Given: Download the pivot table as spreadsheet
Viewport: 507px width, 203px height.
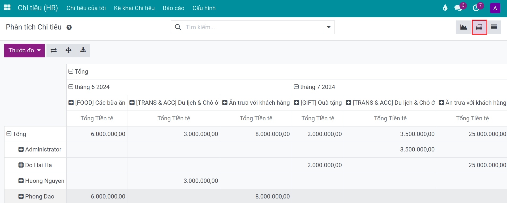Looking at the screenshot, I should (83, 50).
